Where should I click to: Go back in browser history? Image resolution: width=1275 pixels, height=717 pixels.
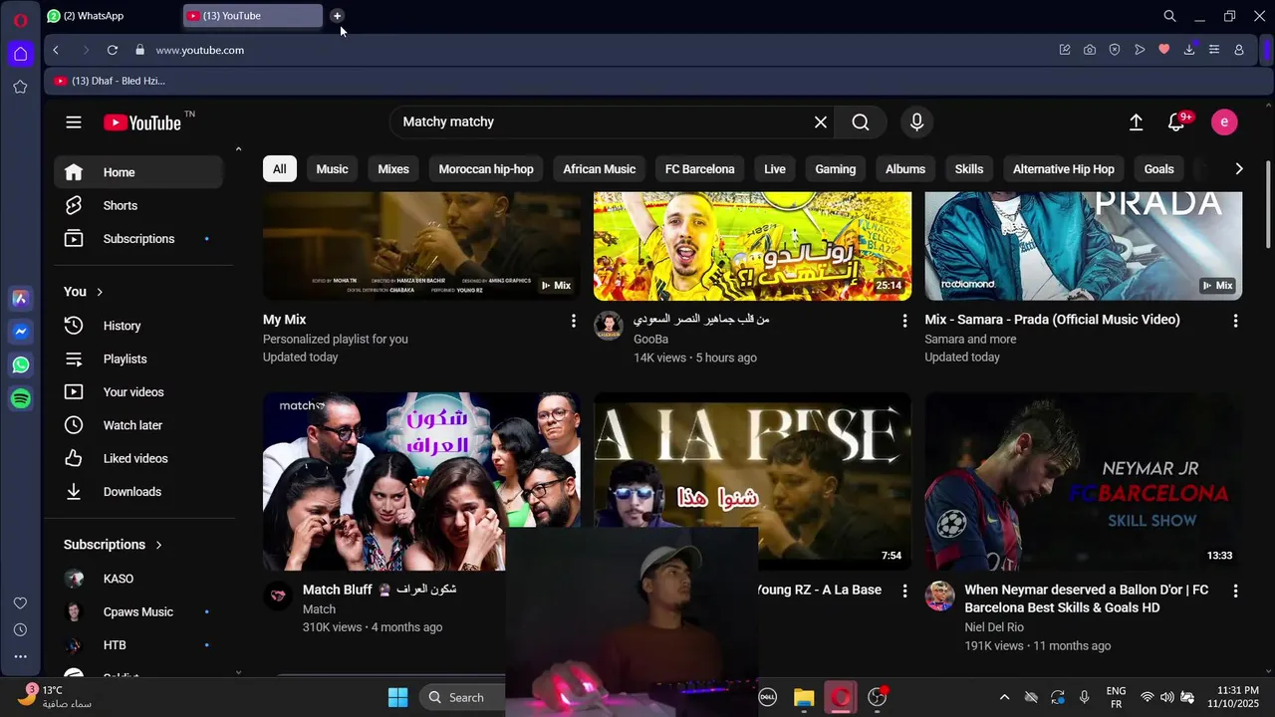point(56,50)
